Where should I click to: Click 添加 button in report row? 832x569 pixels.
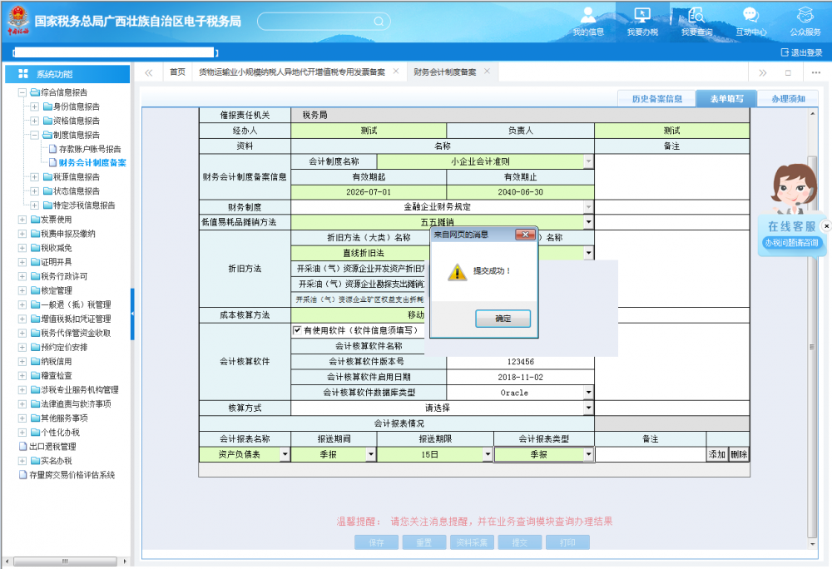point(717,455)
